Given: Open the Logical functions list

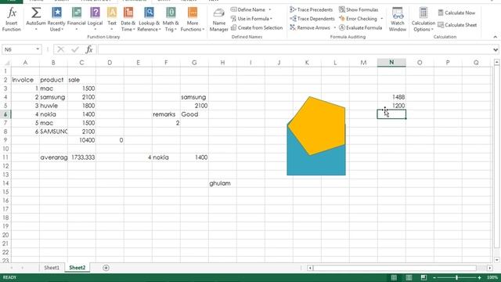Looking at the screenshot, I should coord(95,20).
